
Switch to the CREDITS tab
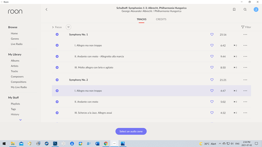pos(161,19)
